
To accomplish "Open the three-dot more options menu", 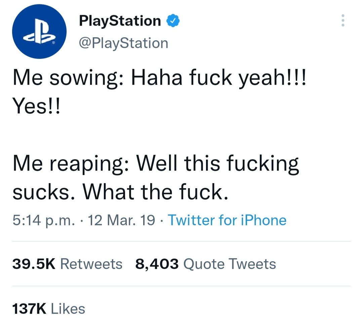I will point(343,21).
